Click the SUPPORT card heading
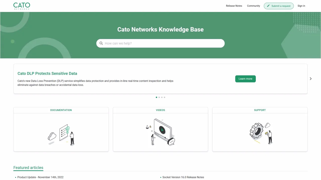 (260, 110)
